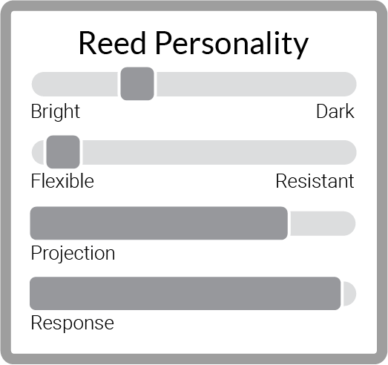Click the Flexible-Resistant track right of the handle
Screen dimensions: 388x365
[220, 152]
